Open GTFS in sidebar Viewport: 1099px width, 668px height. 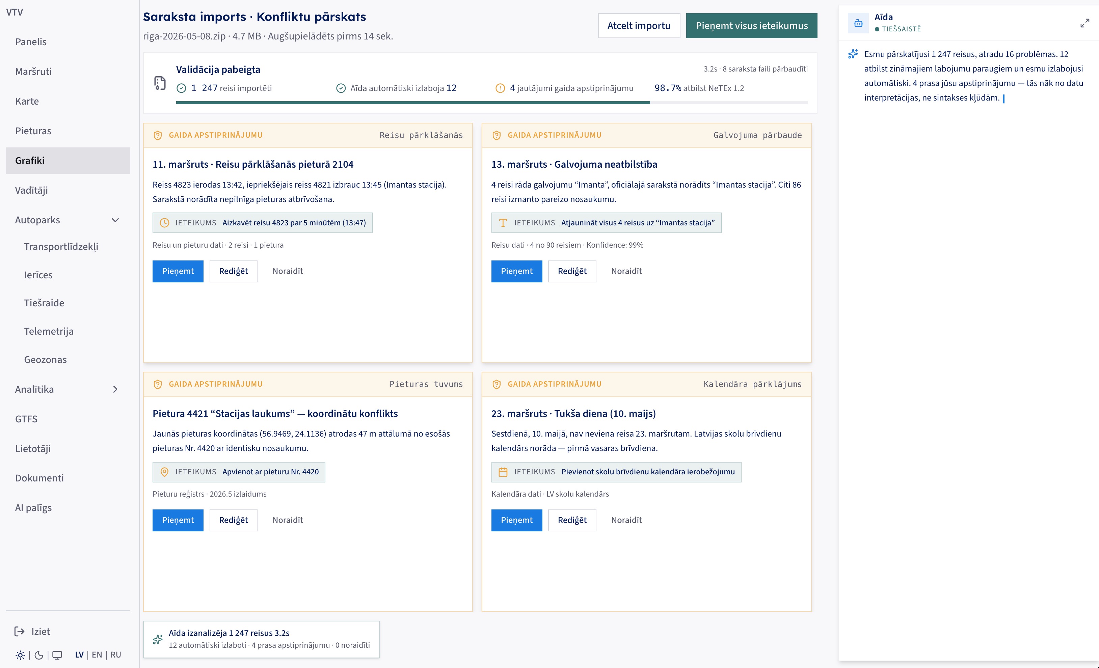click(x=68, y=419)
